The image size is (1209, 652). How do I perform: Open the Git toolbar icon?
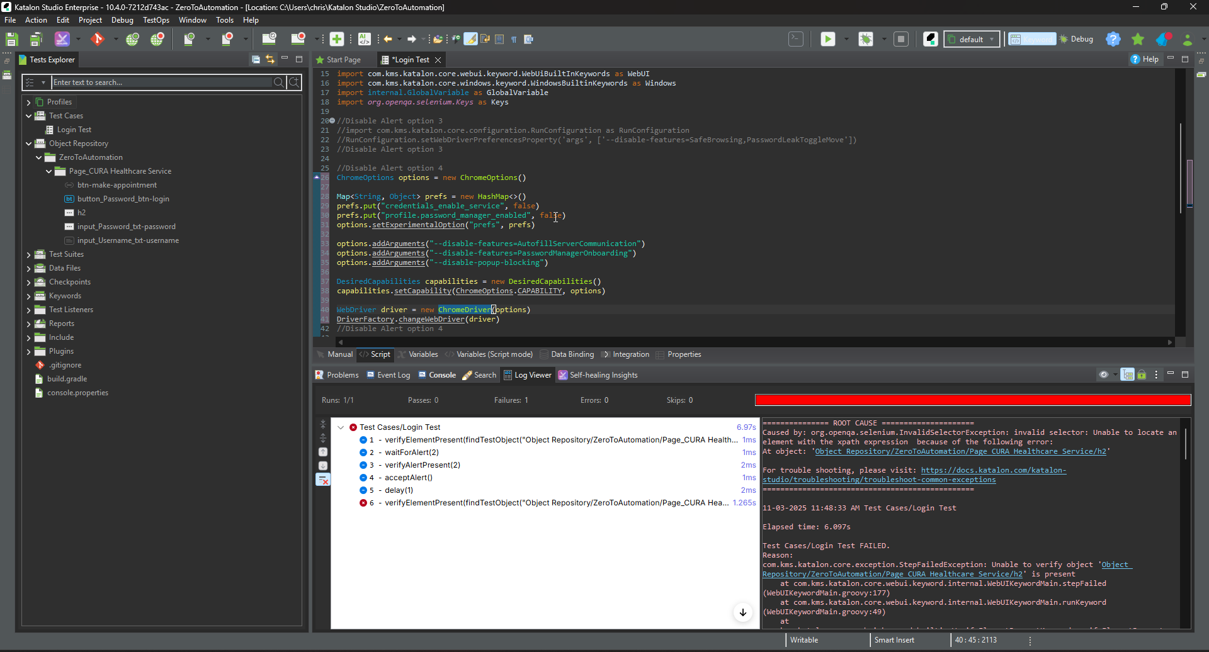tap(97, 39)
